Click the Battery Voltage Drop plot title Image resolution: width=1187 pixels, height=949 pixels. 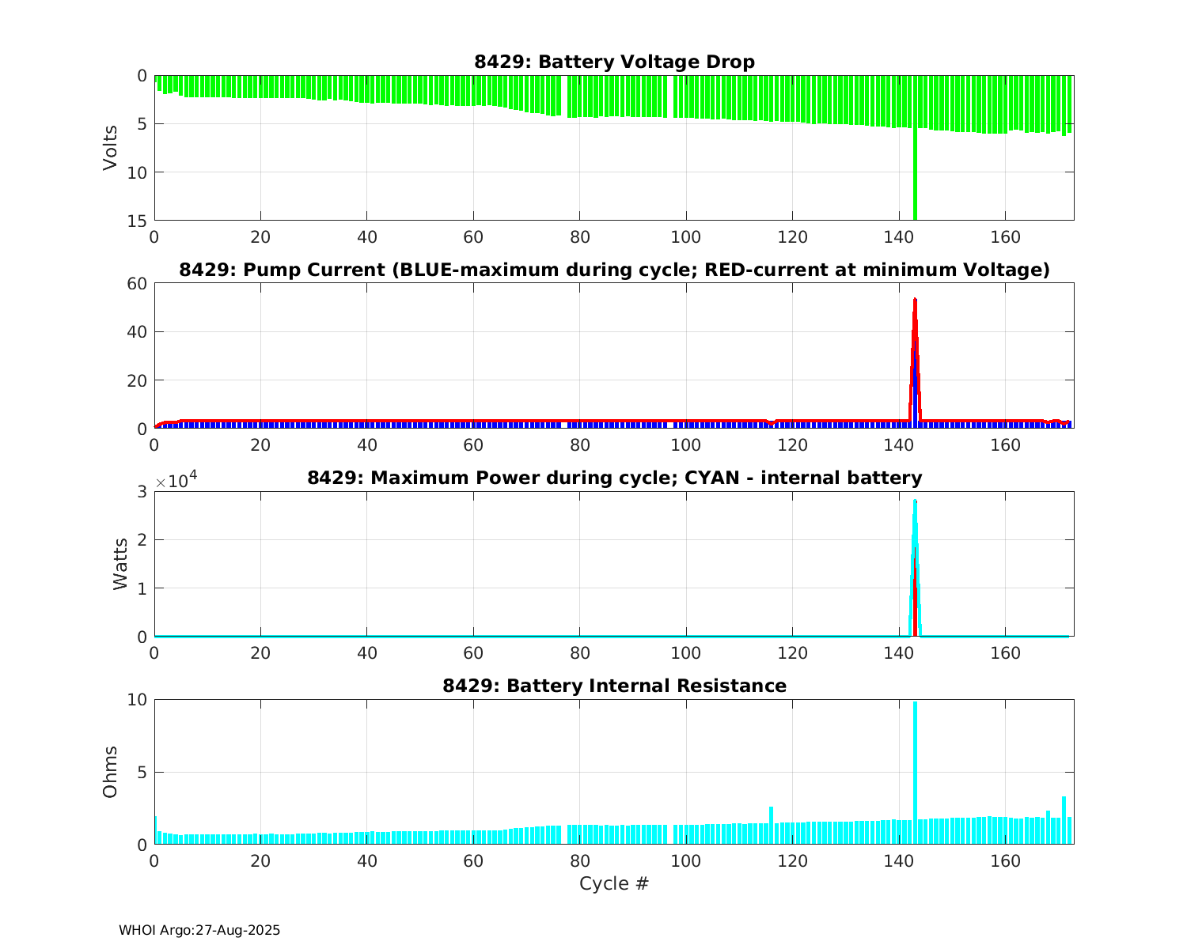pyautogui.click(x=614, y=62)
